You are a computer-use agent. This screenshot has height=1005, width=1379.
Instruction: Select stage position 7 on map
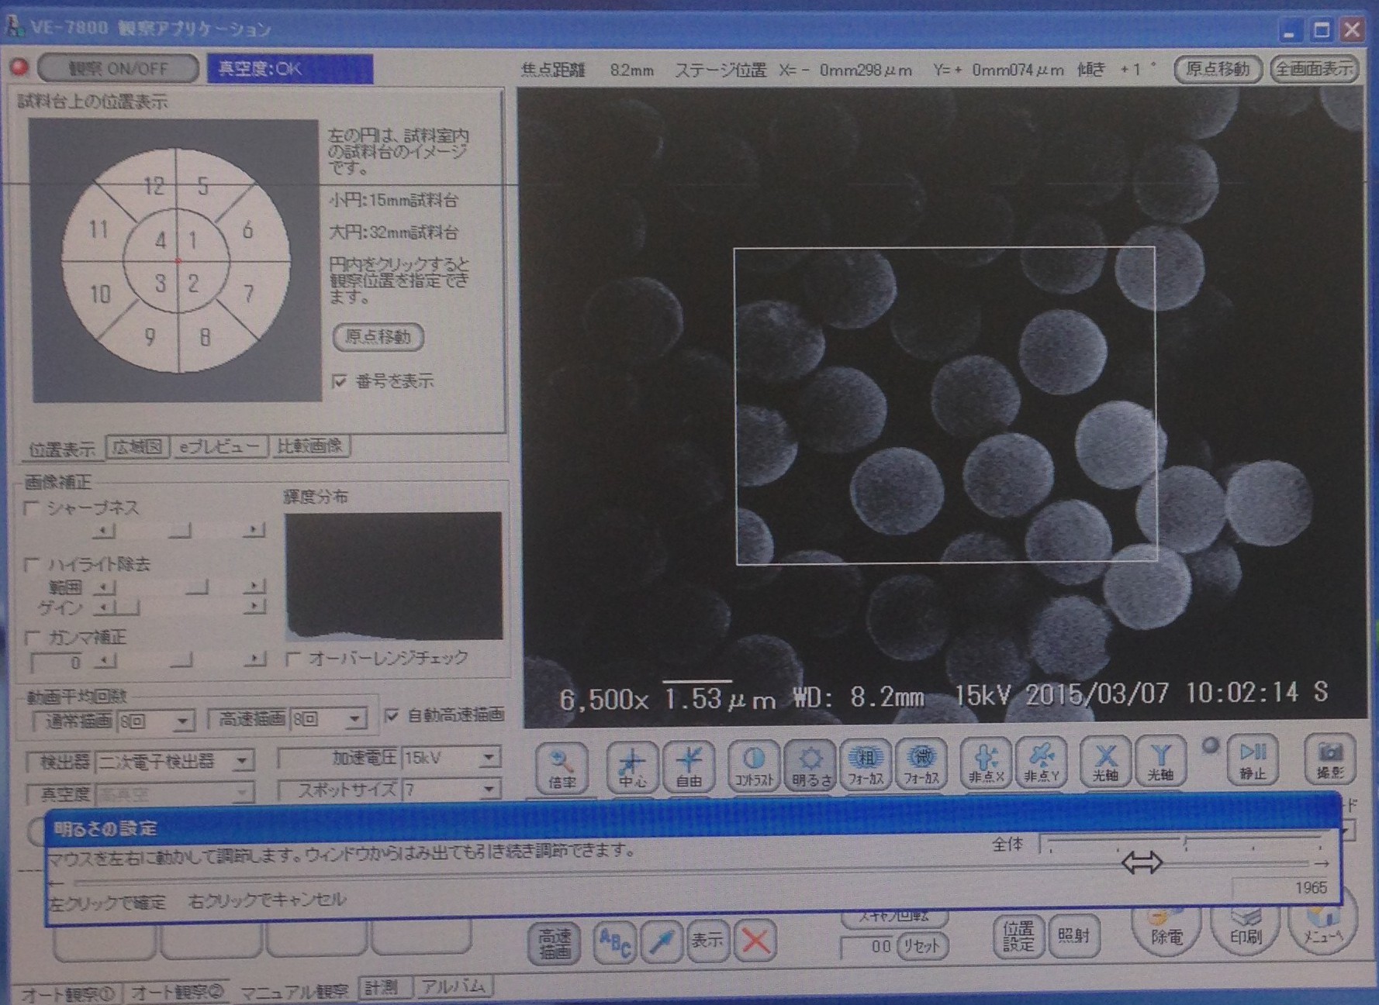coord(248,294)
